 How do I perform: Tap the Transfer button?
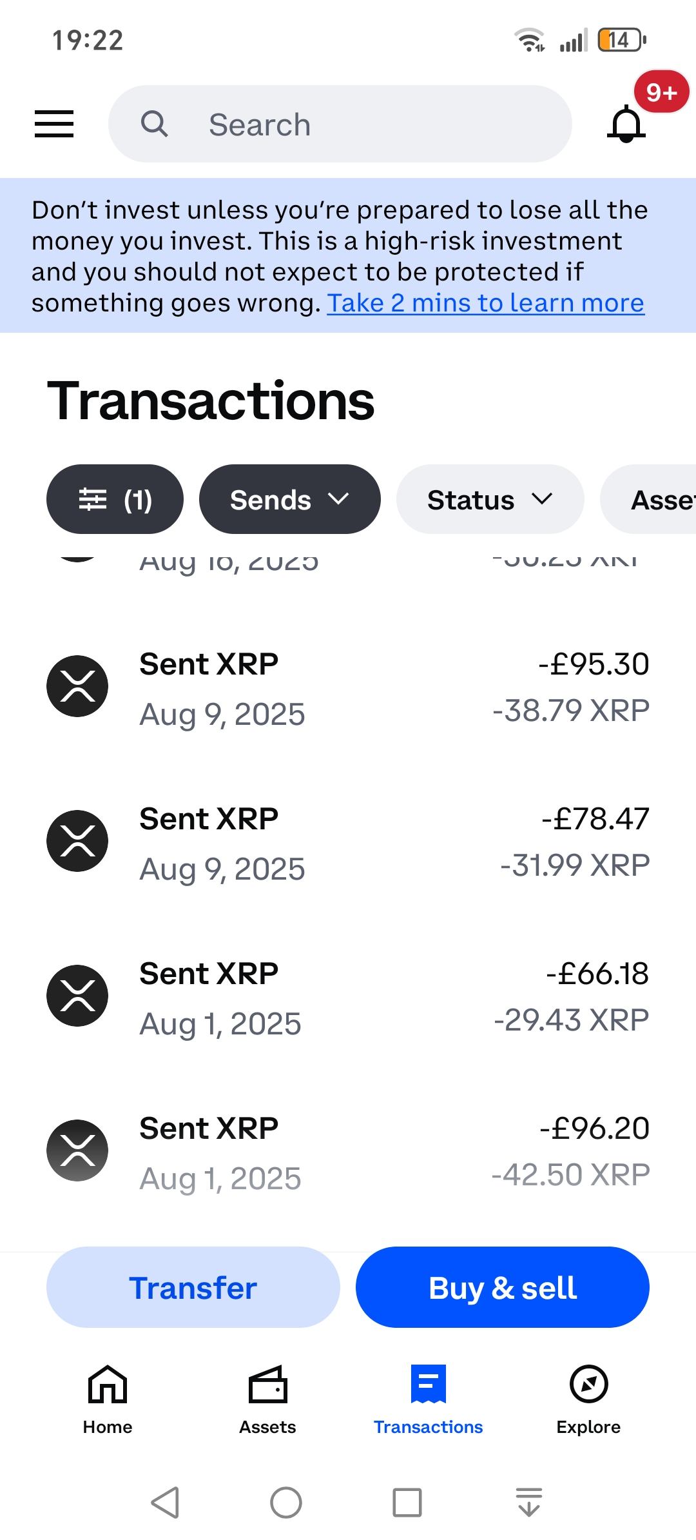point(193,1288)
